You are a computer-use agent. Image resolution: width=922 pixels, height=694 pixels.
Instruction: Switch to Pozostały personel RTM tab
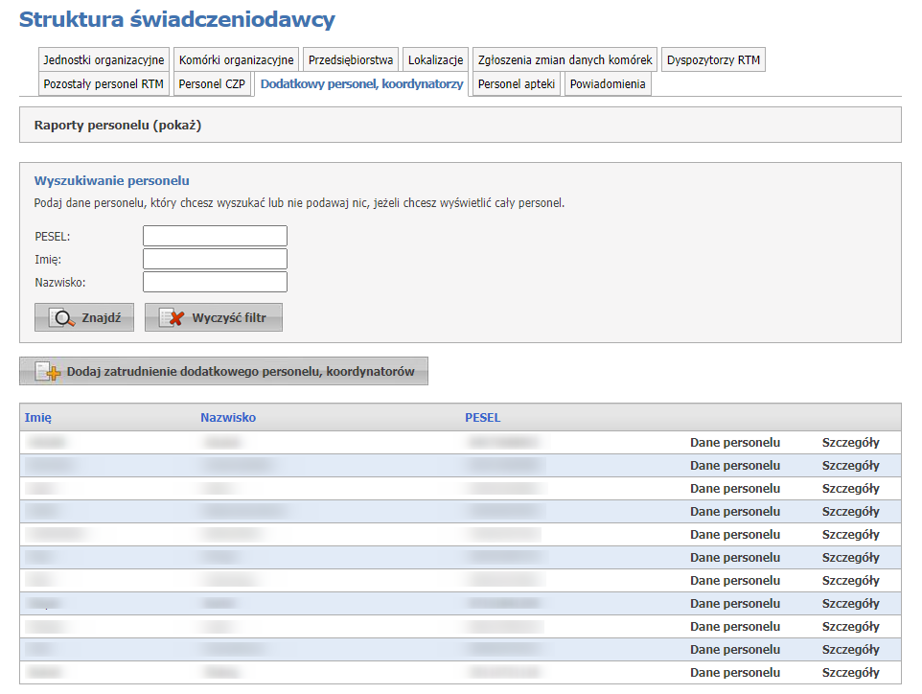[104, 84]
